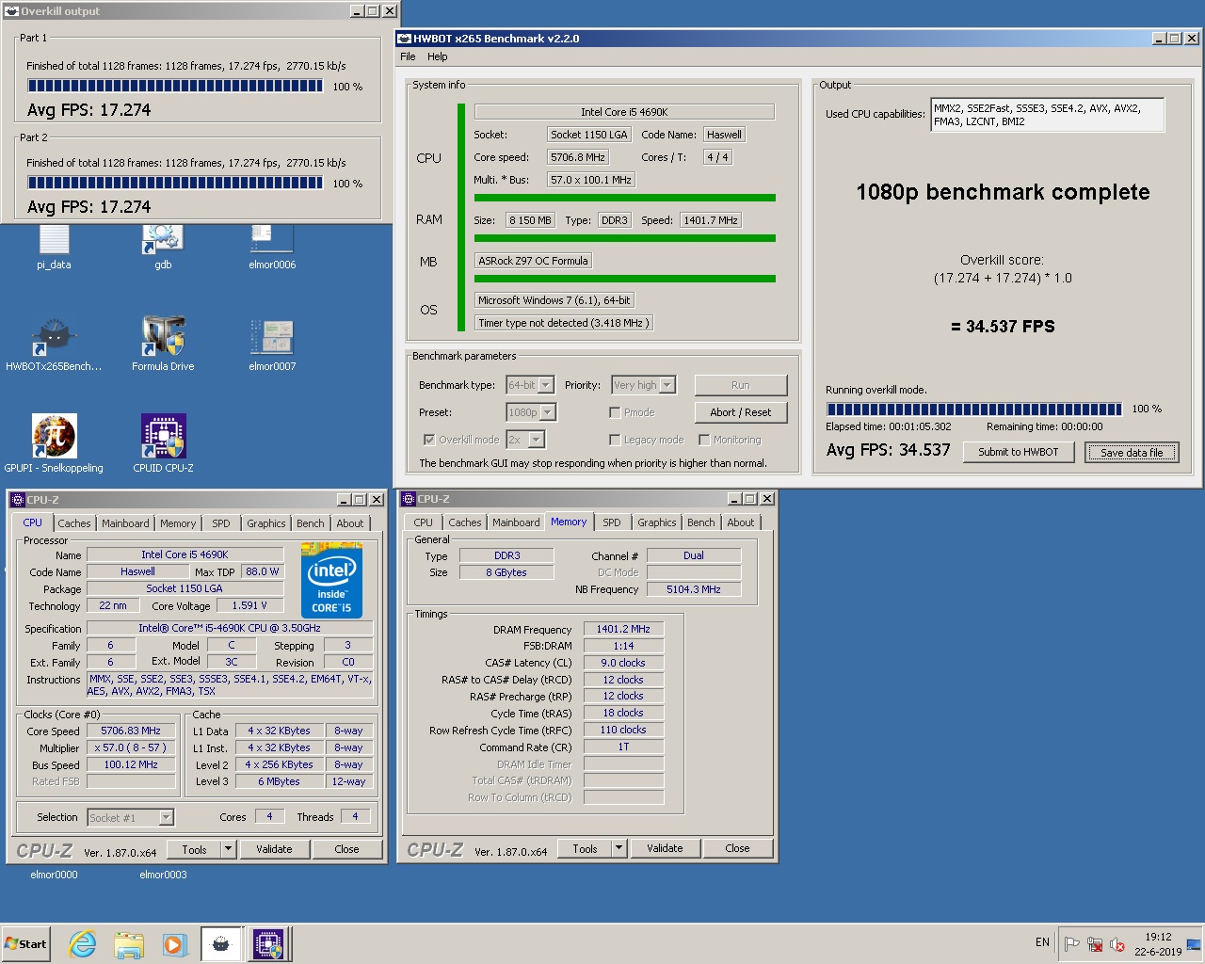Open the File menu in HWBOT

tap(408, 56)
